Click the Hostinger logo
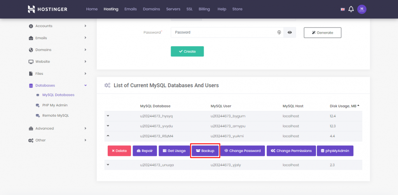 (x=47, y=9)
